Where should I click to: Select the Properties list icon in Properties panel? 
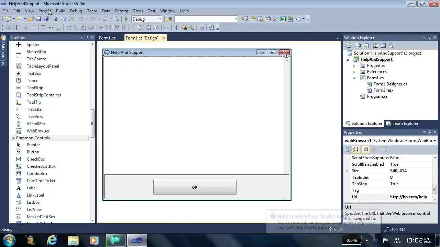coord(366,150)
